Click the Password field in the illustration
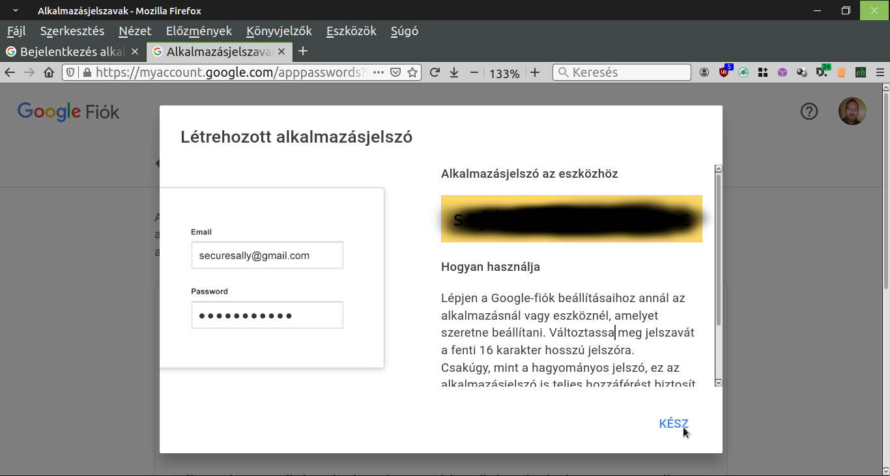This screenshot has width=890, height=476. tap(267, 315)
